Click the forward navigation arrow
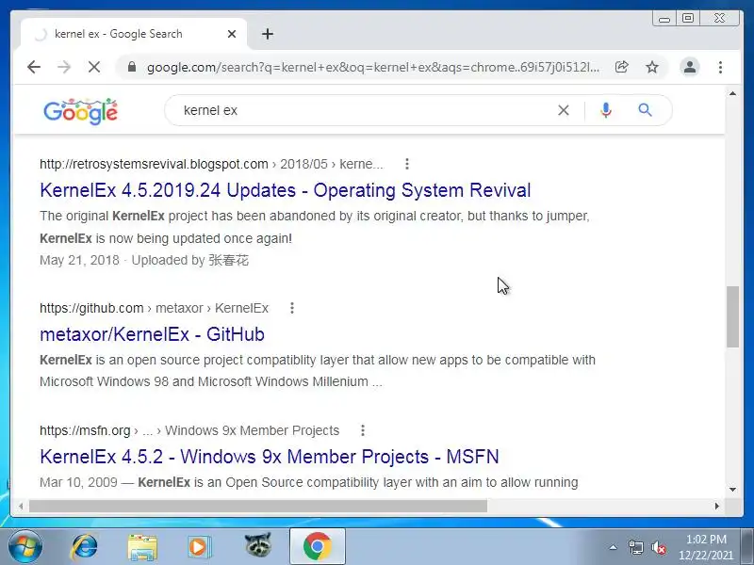 pyautogui.click(x=64, y=67)
